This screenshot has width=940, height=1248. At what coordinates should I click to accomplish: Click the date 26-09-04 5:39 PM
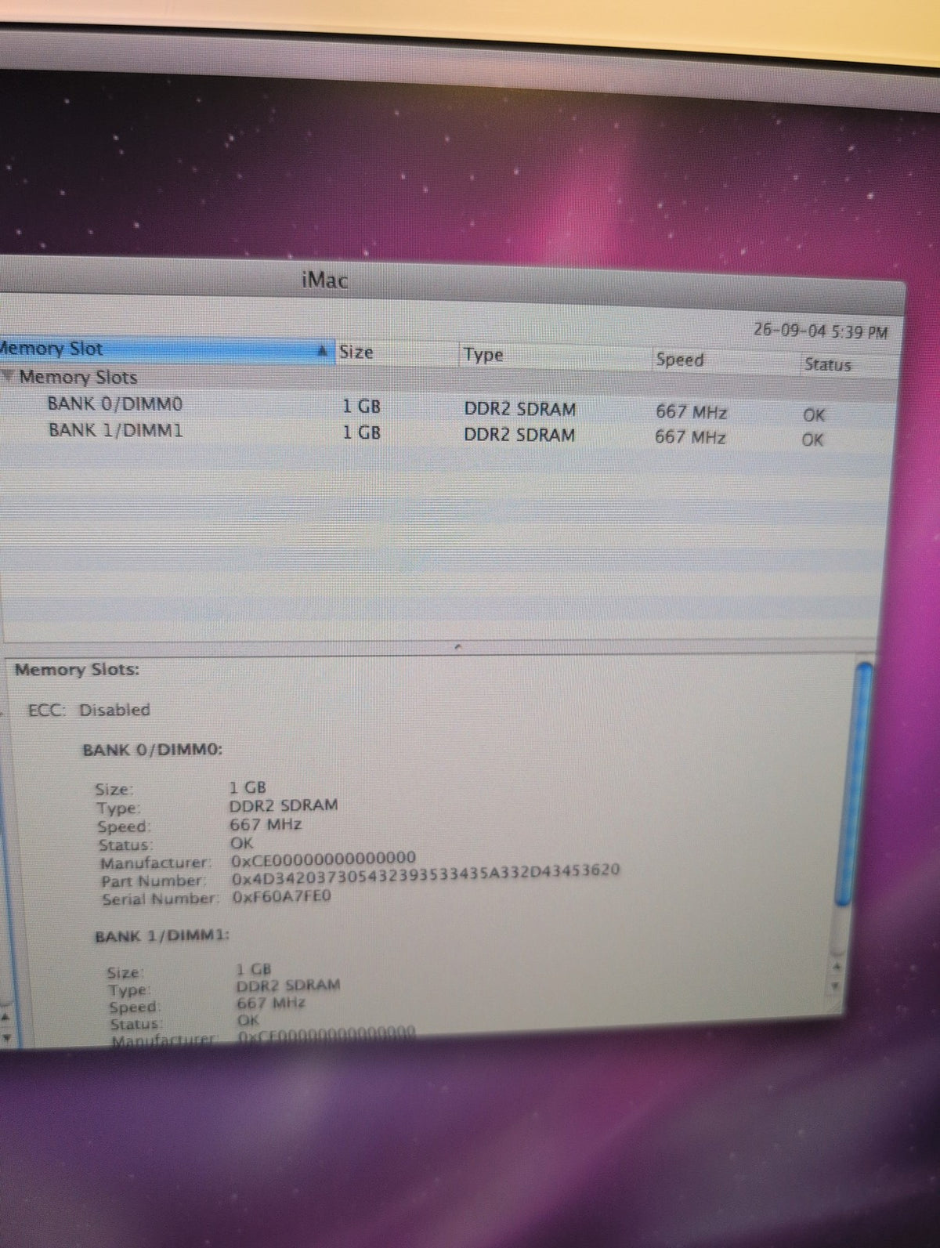click(821, 331)
